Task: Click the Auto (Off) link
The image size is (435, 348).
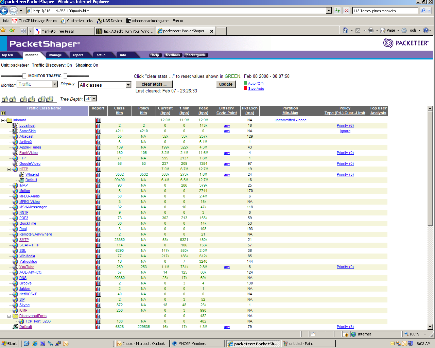Action: tap(256, 84)
